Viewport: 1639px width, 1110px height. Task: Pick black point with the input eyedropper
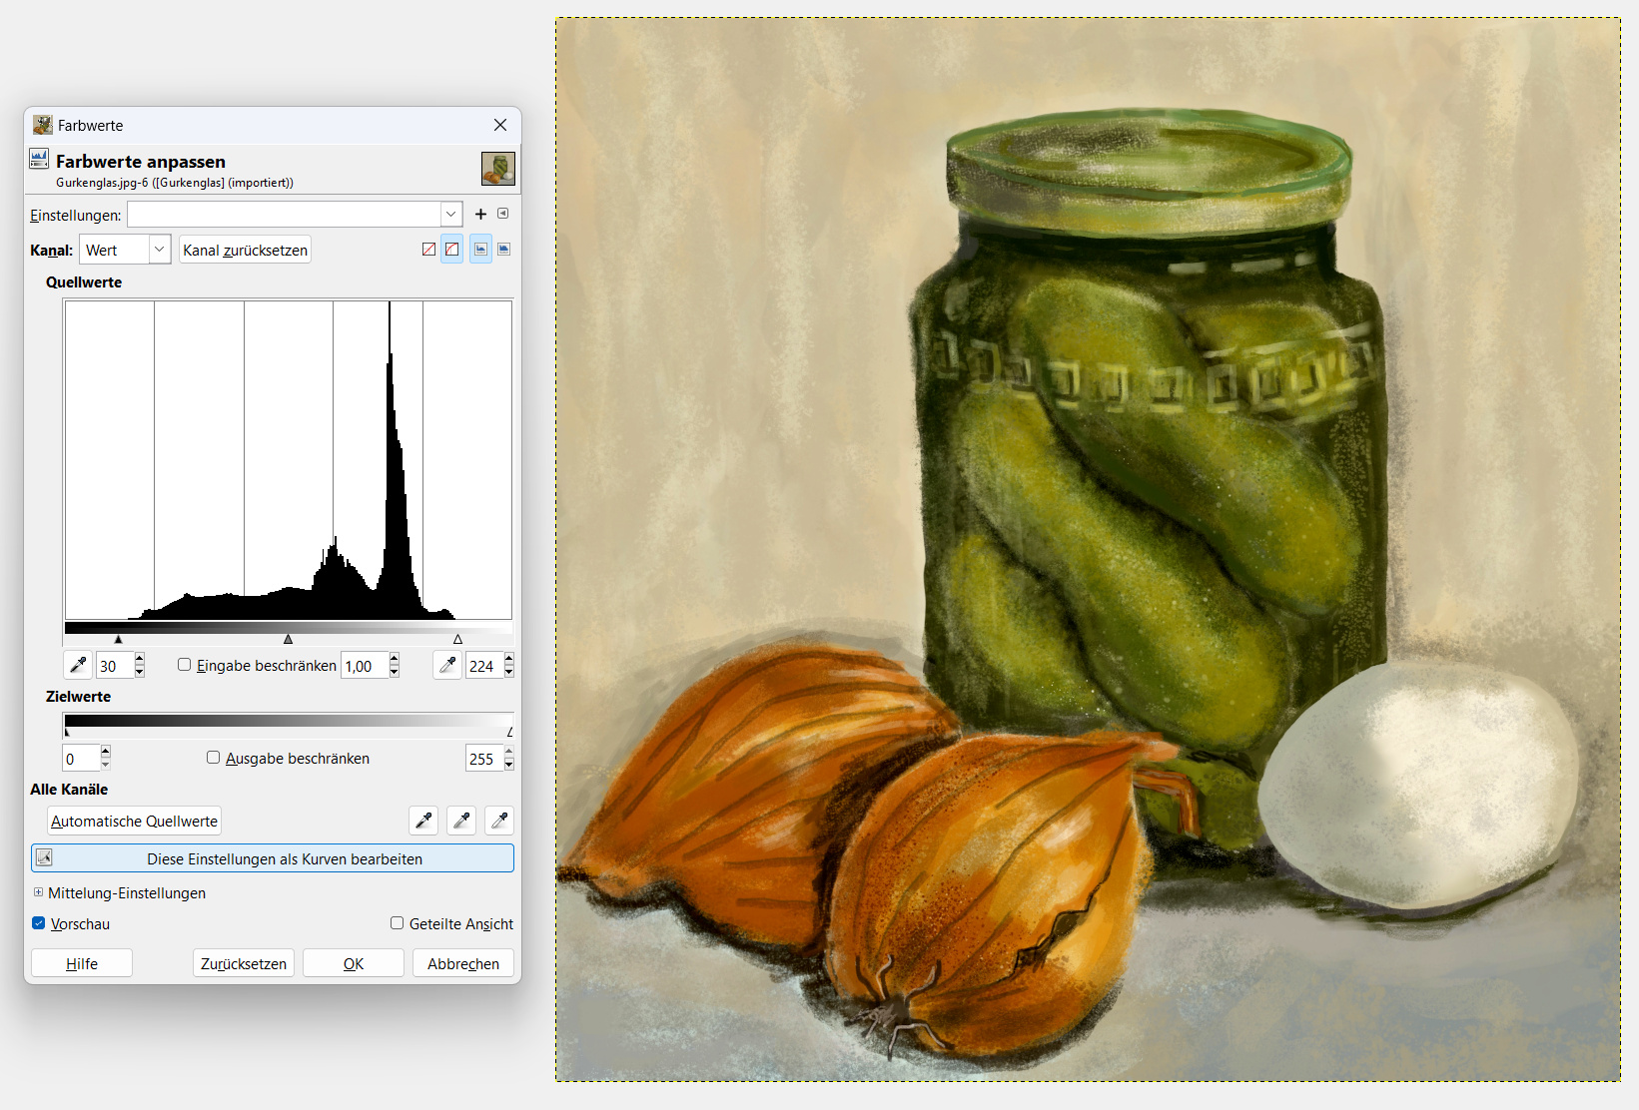tap(78, 665)
